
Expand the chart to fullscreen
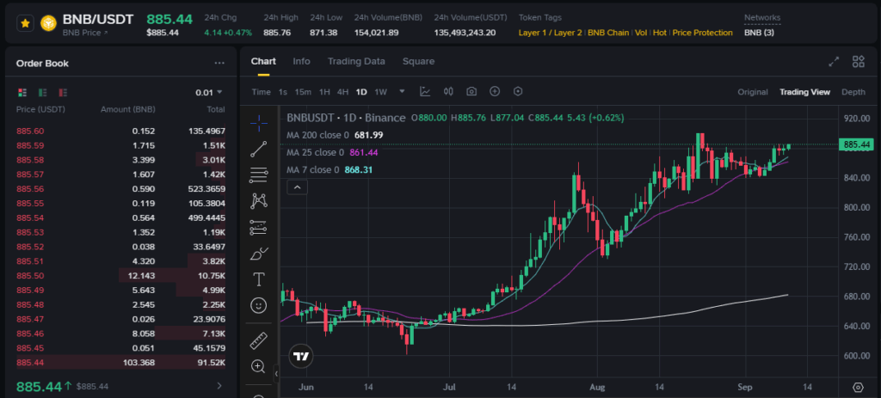(x=834, y=62)
